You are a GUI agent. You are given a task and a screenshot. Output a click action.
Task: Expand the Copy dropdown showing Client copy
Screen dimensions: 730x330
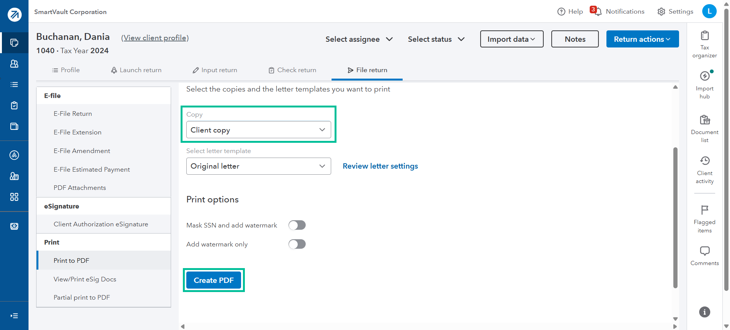259,130
